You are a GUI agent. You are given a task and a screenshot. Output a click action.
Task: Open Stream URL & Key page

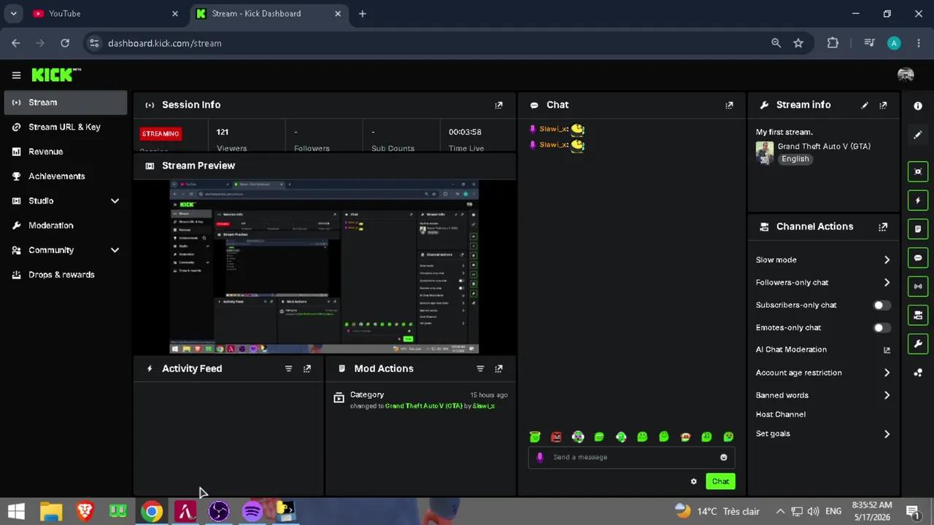[x=66, y=127]
